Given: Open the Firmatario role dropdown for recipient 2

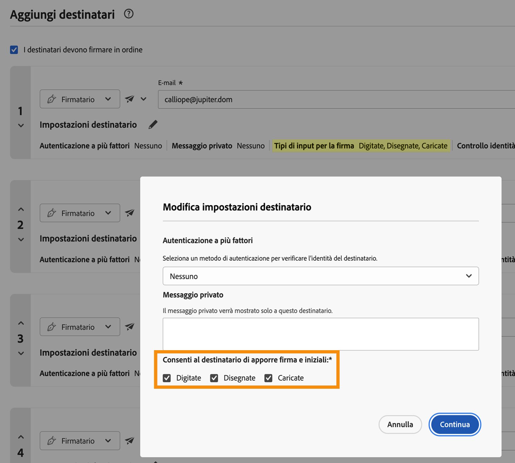Looking at the screenshot, I should pyautogui.click(x=80, y=213).
